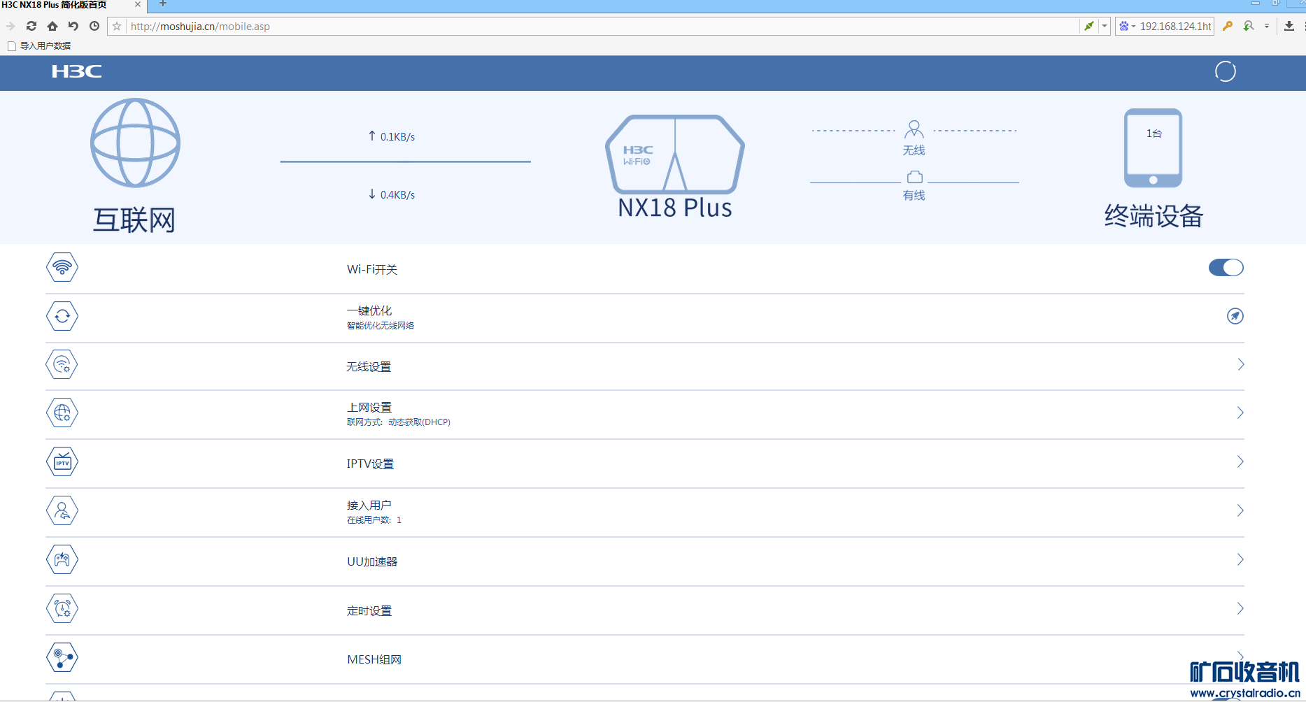Click the one-key optimize hexagon icon

coord(62,316)
